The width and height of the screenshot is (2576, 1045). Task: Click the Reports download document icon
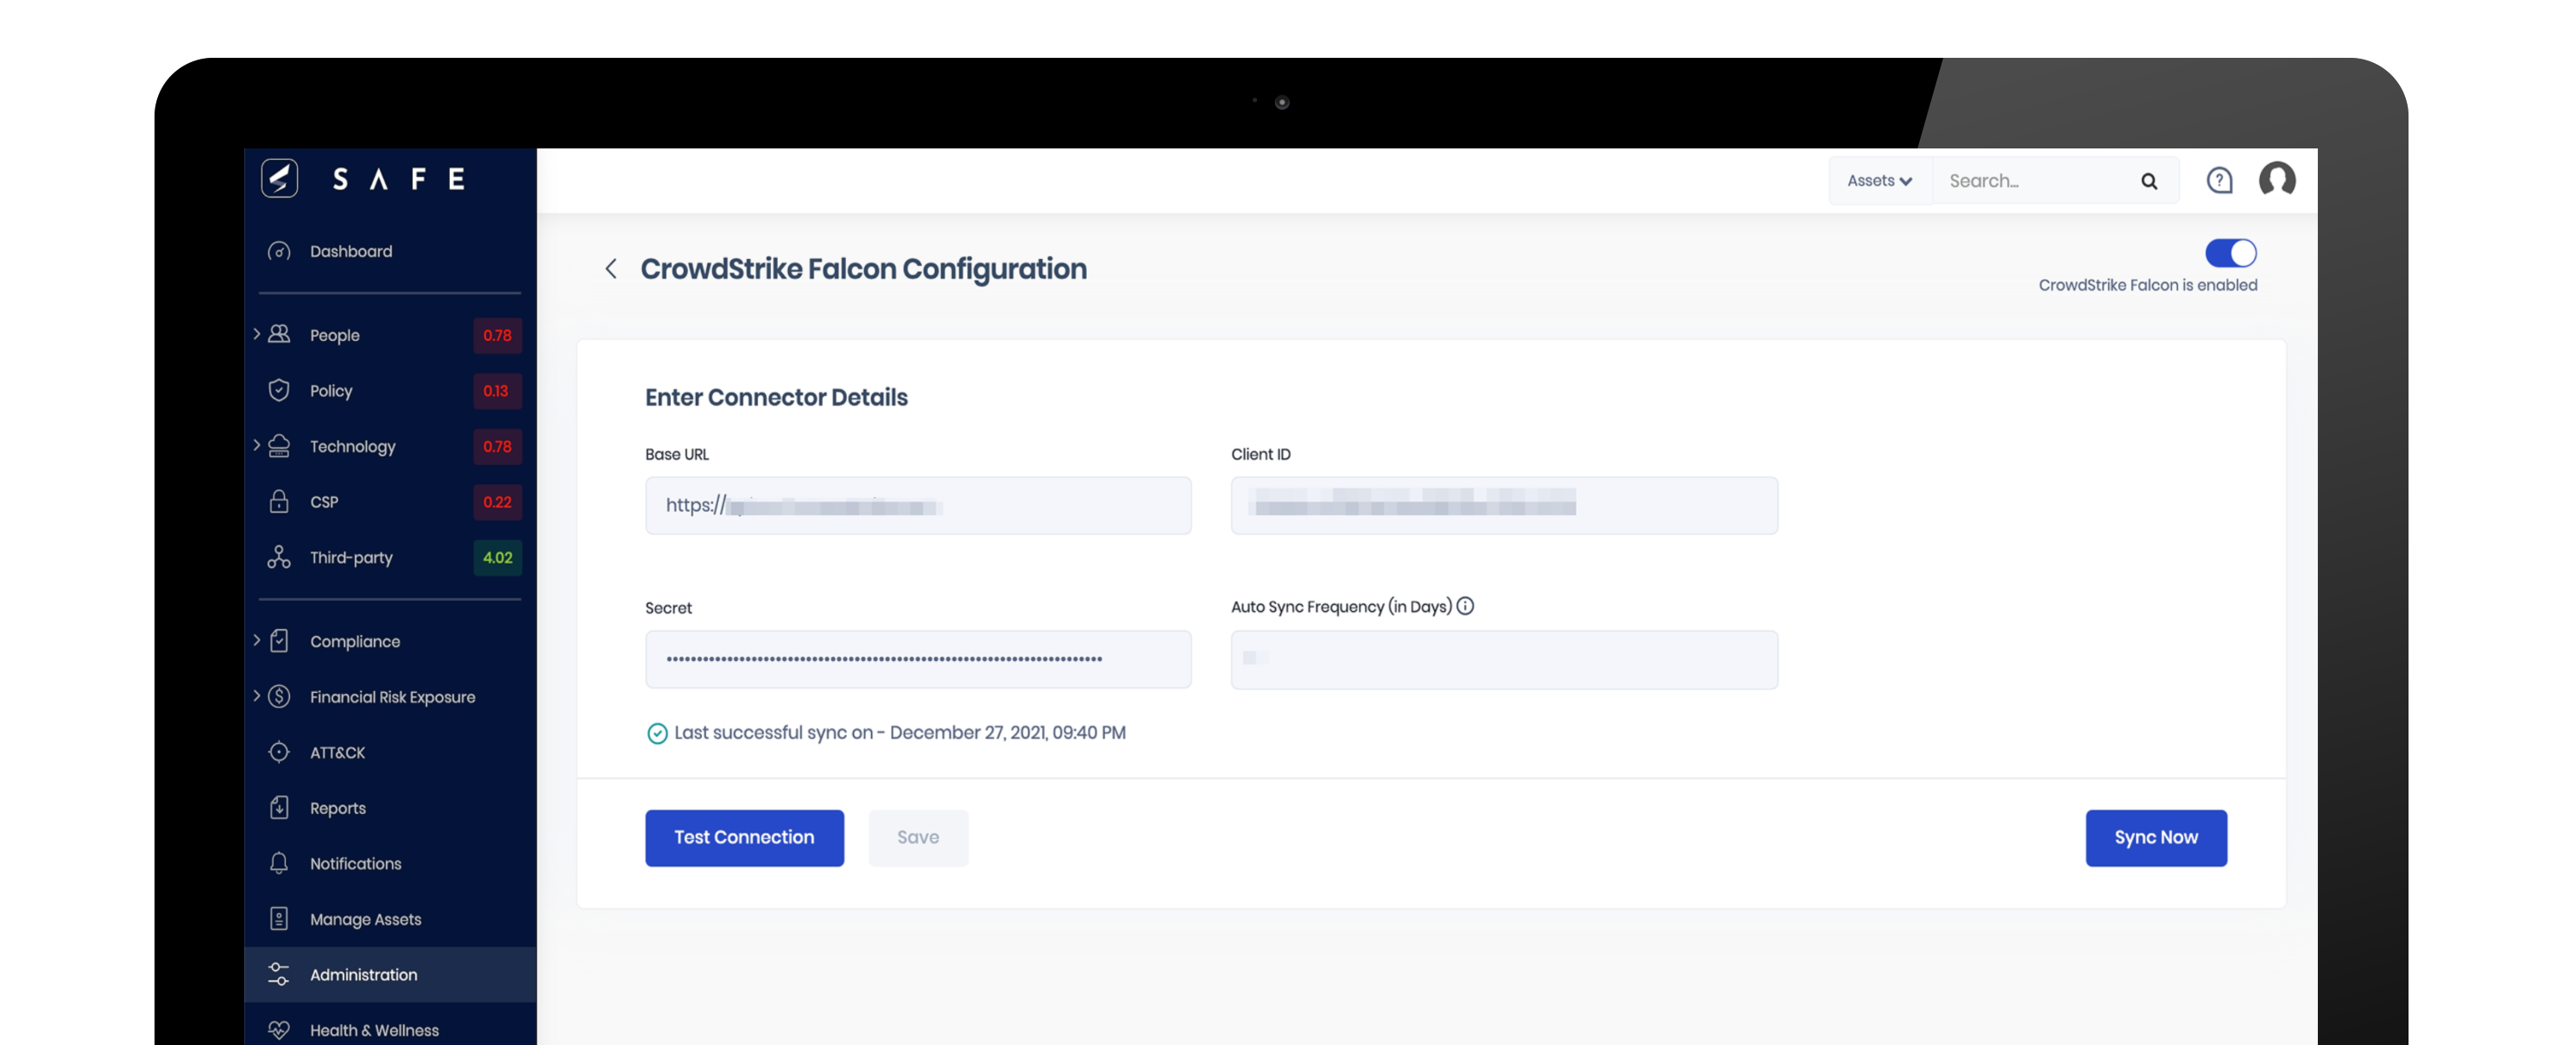click(279, 807)
